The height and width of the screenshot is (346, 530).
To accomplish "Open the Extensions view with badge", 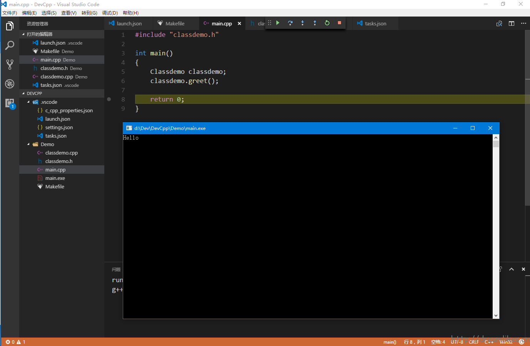I will (x=10, y=103).
